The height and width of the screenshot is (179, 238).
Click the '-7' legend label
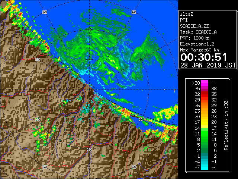(197, 167)
